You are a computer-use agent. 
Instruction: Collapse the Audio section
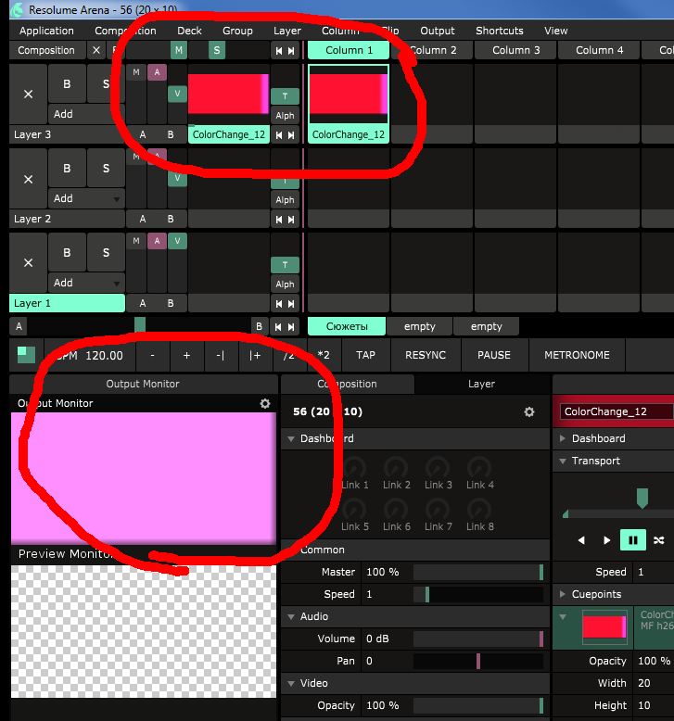pos(291,616)
